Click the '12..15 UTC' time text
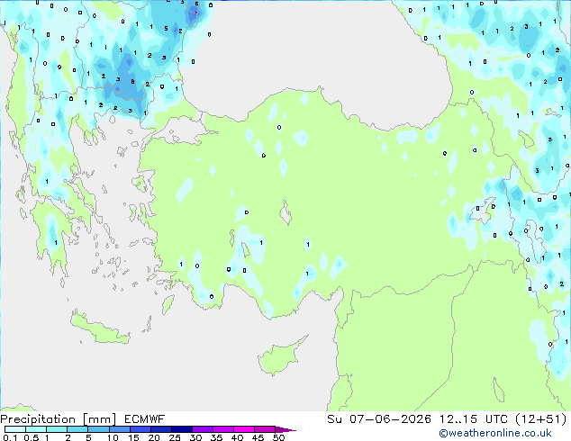This screenshot has height=441, width=571. pyautogui.click(x=474, y=419)
